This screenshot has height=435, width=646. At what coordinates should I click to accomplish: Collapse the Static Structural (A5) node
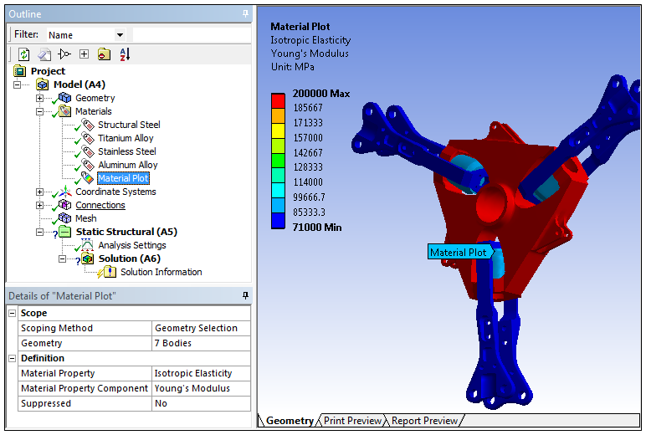39,232
